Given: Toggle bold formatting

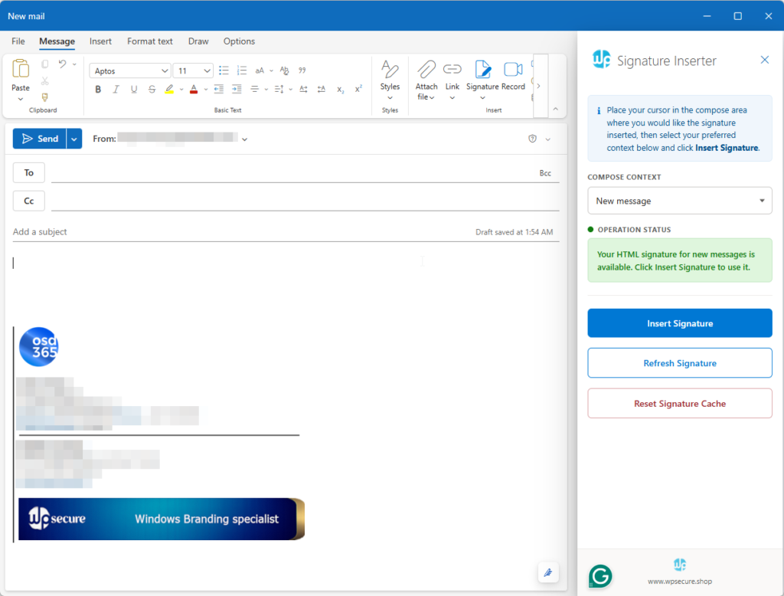Looking at the screenshot, I should 98,90.
